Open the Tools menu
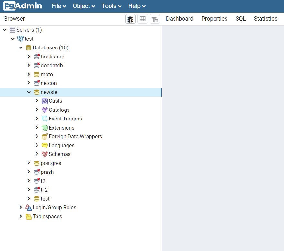The width and height of the screenshot is (284, 251). pyautogui.click(x=111, y=6)
